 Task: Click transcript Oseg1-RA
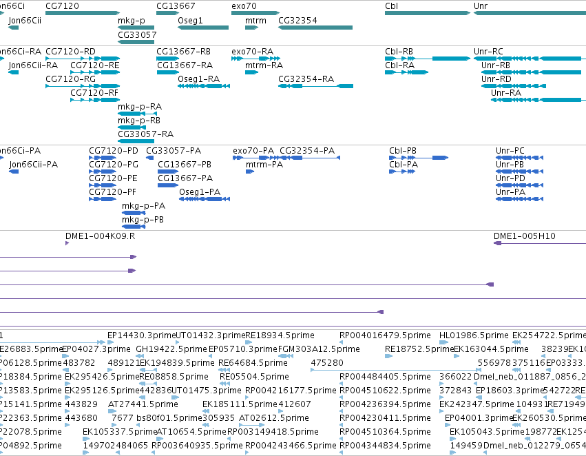tap(204, 86)
